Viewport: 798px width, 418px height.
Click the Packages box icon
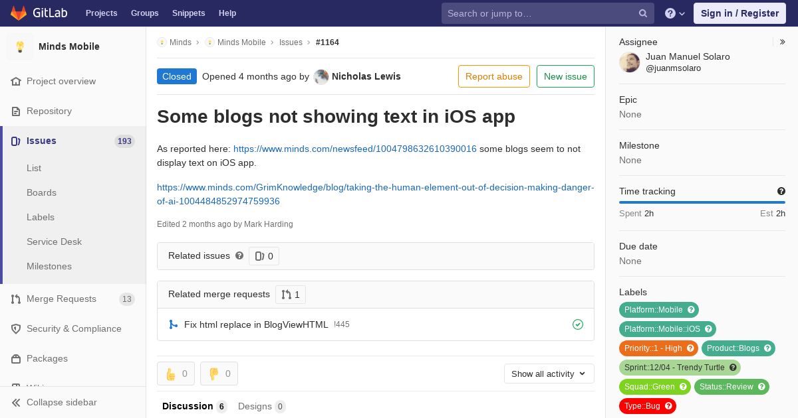click(16, 358)
